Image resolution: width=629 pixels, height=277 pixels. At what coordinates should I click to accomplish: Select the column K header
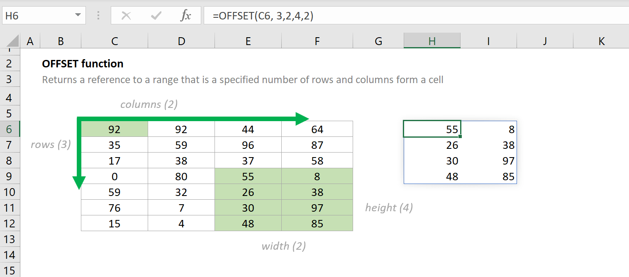(x=602, y=41)
